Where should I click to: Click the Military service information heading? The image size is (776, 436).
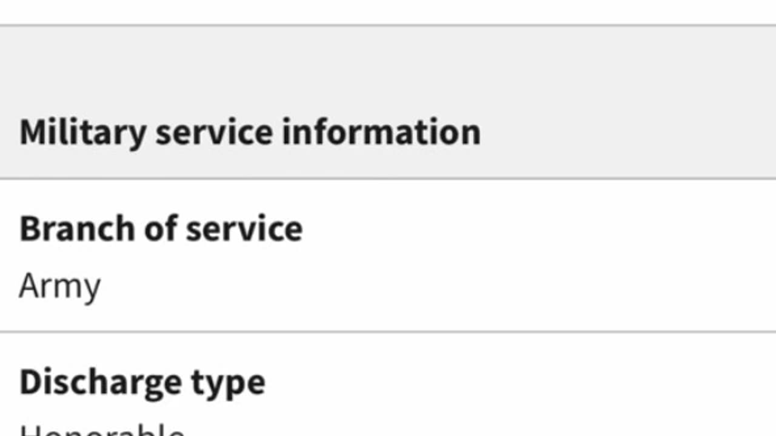tap(250, 133)
